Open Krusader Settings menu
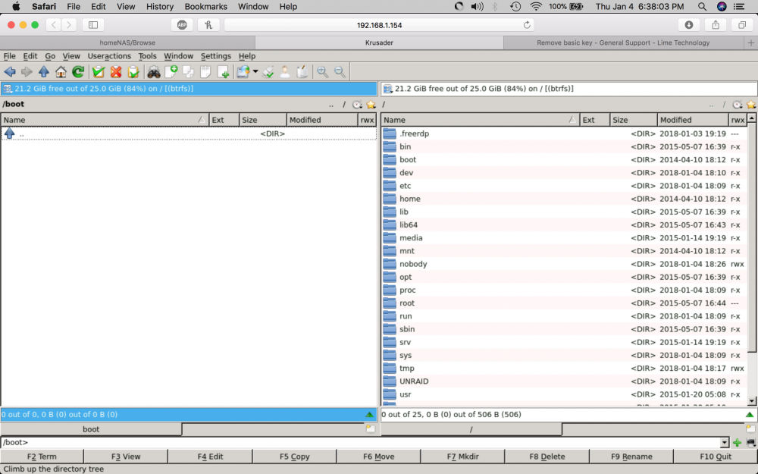758x474 pixels. pyautogui.click(x=215, y=56)
